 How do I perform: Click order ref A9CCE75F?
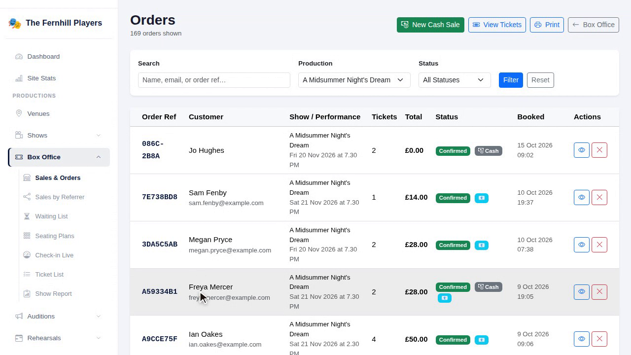click(x=160, y=339)
